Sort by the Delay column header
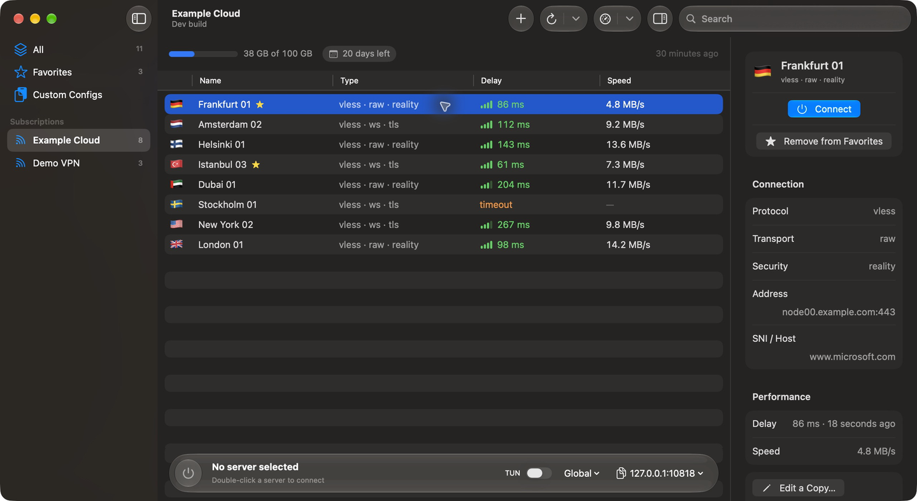The width and height of the screenshot is (917, 501). pos(536,81)
